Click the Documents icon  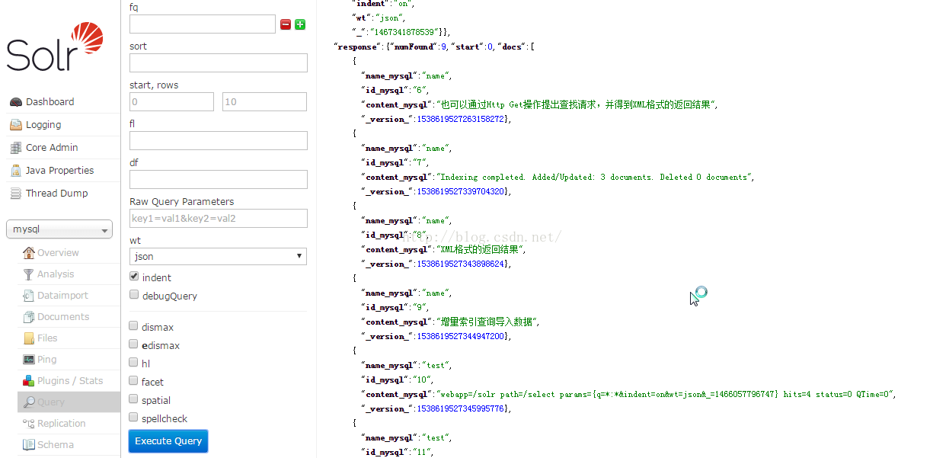point(29,317)
